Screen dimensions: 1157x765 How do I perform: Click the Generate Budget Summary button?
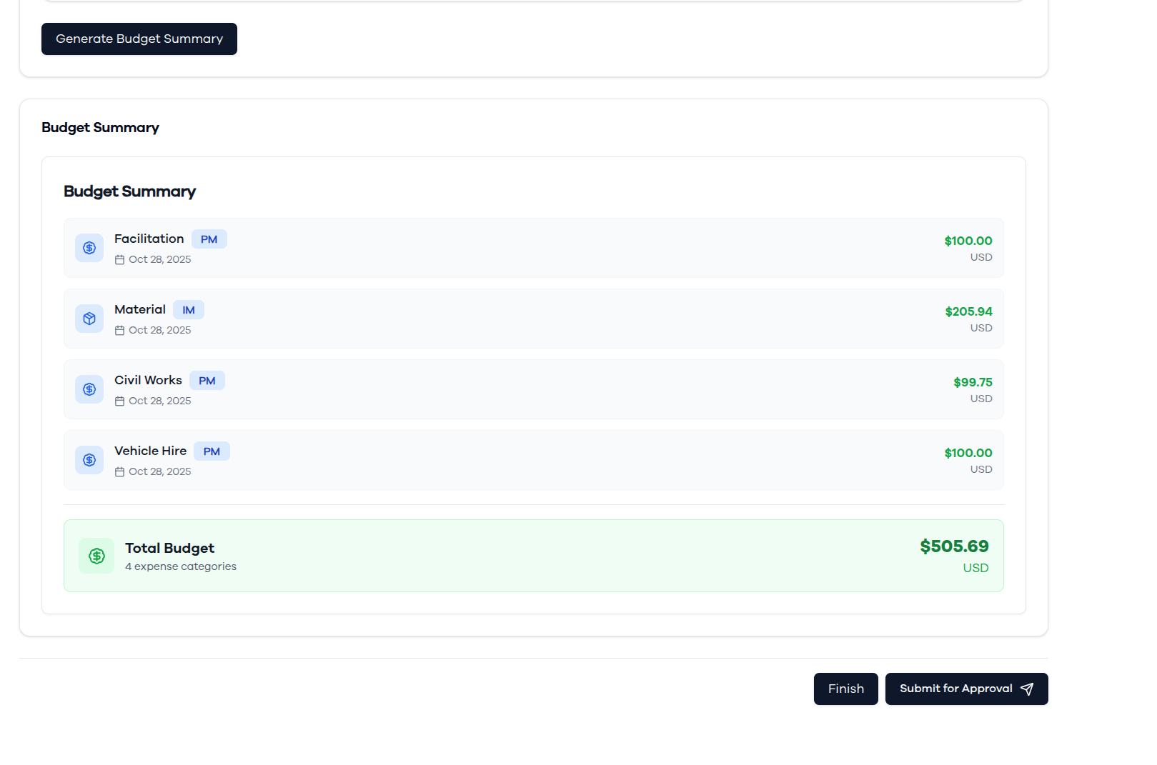139,39
